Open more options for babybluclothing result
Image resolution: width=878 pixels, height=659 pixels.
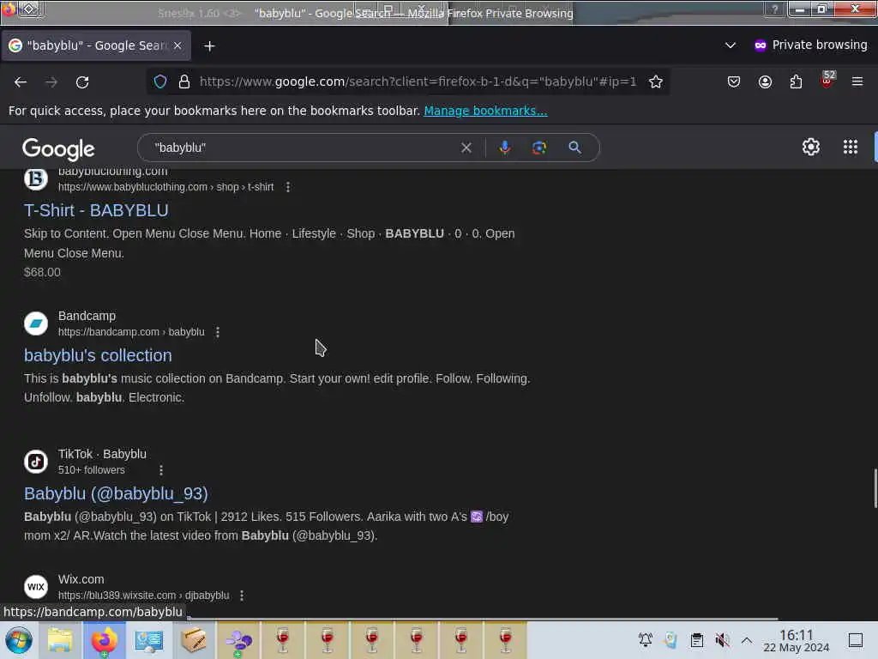tap(288, 187)
